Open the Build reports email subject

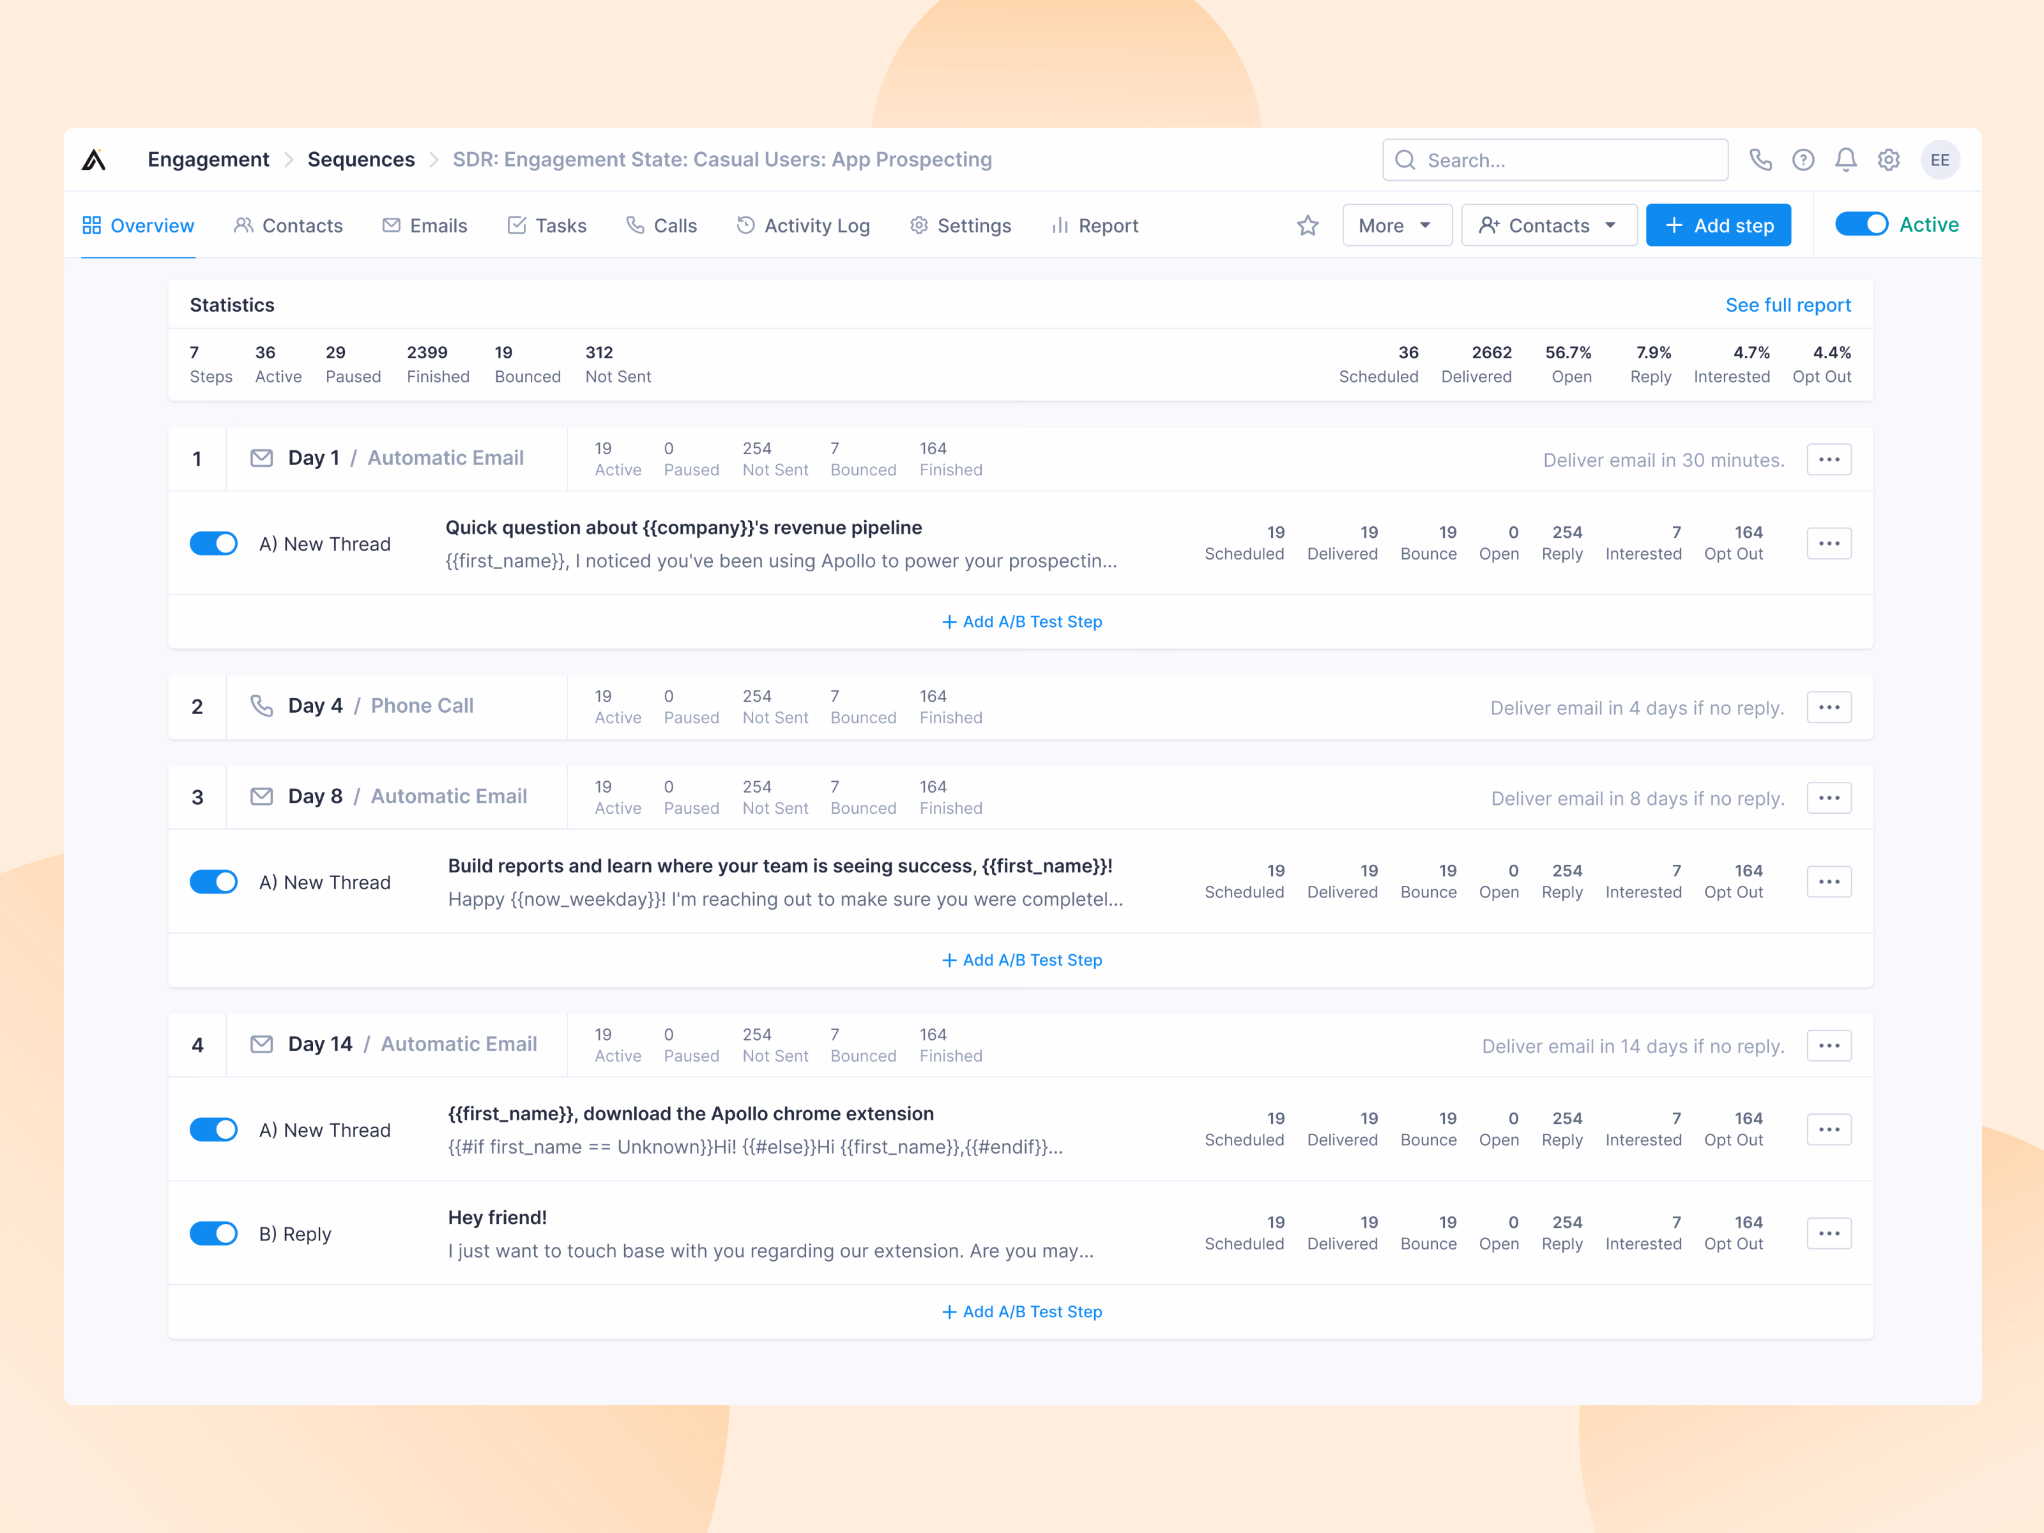pyautogui.click(x=780, y=866)
